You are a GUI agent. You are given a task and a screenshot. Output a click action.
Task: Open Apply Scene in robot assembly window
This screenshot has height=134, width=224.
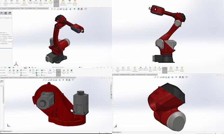tap(81, 9)
